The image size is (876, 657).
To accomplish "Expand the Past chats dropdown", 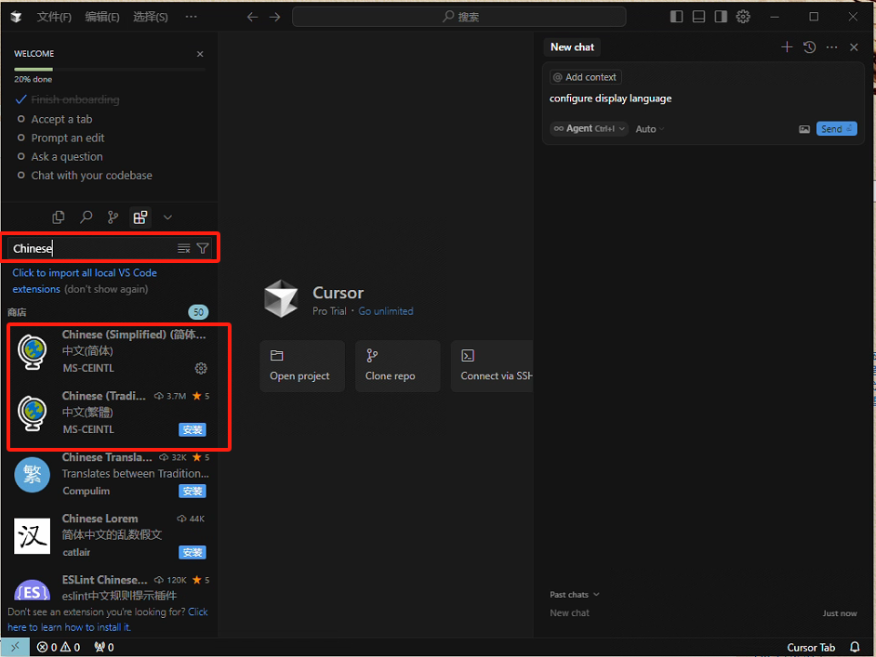I will (575, 595).
